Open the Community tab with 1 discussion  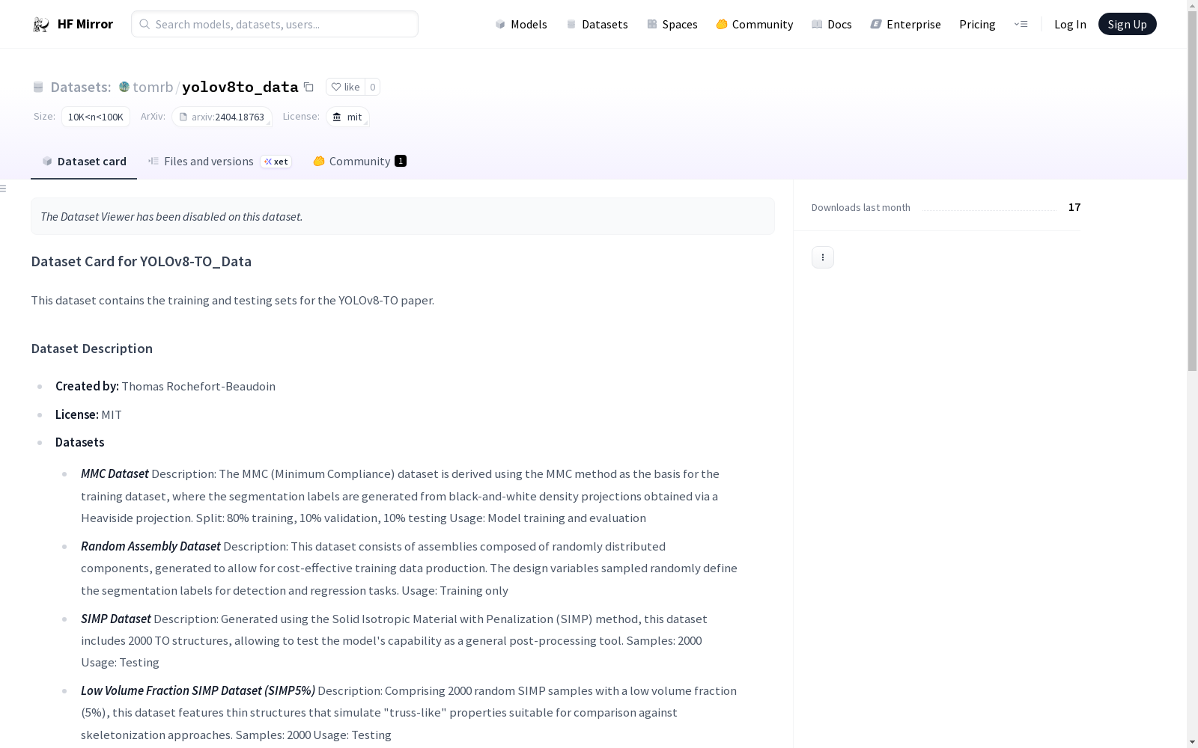coord(359,162)
